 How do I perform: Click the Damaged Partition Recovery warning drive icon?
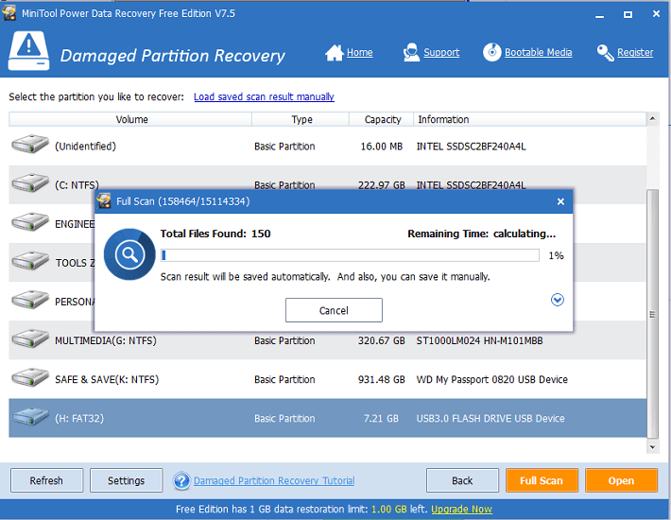pos(28,50)
